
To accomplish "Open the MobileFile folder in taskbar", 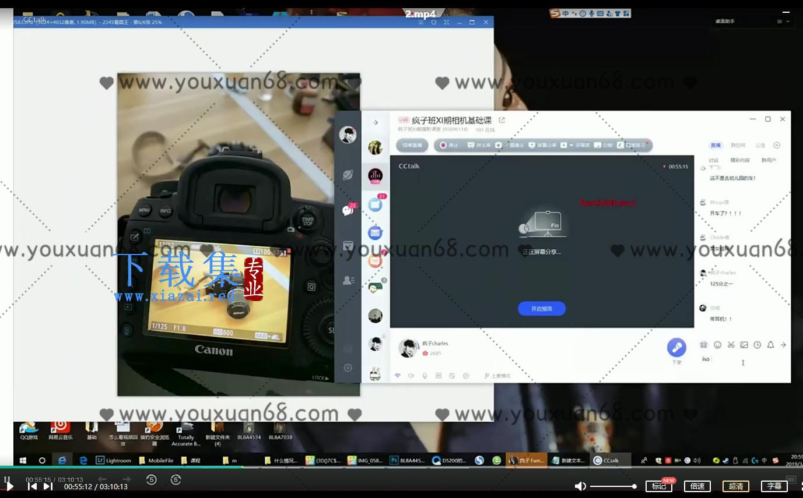I will point(156,460).
